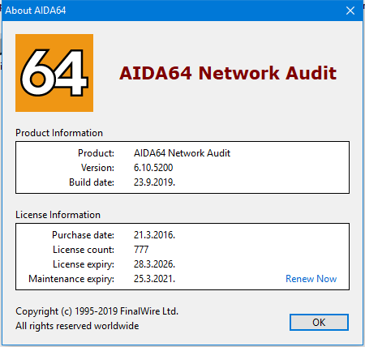
Task: Click the Product value AIDA64 Network Audit
Action: coord(182,153)
